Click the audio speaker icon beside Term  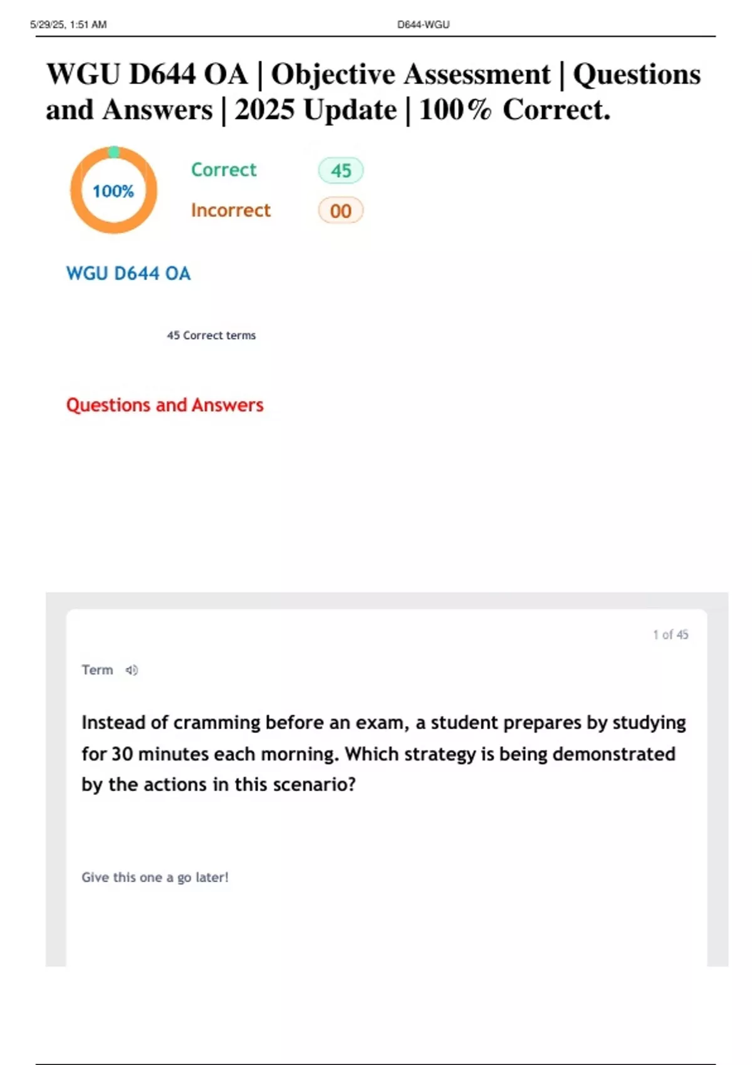pos(132,670)
